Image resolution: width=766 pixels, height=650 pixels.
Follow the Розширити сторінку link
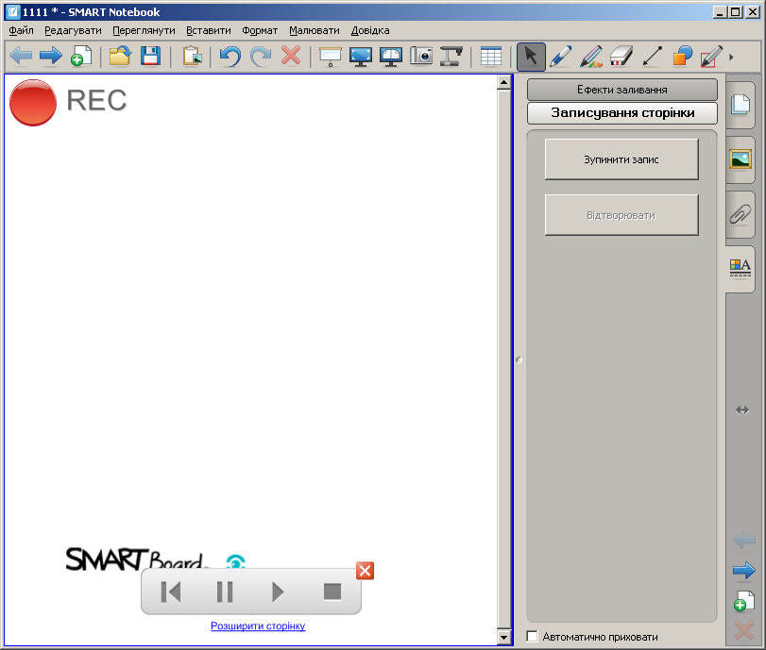[x=258, y=625]
